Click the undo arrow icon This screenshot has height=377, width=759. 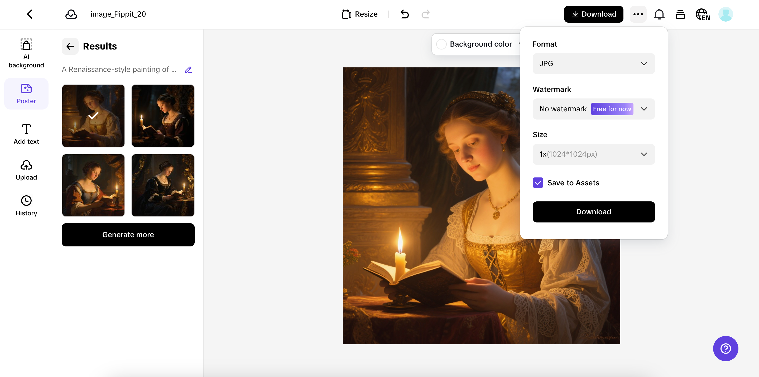point(405,14)
